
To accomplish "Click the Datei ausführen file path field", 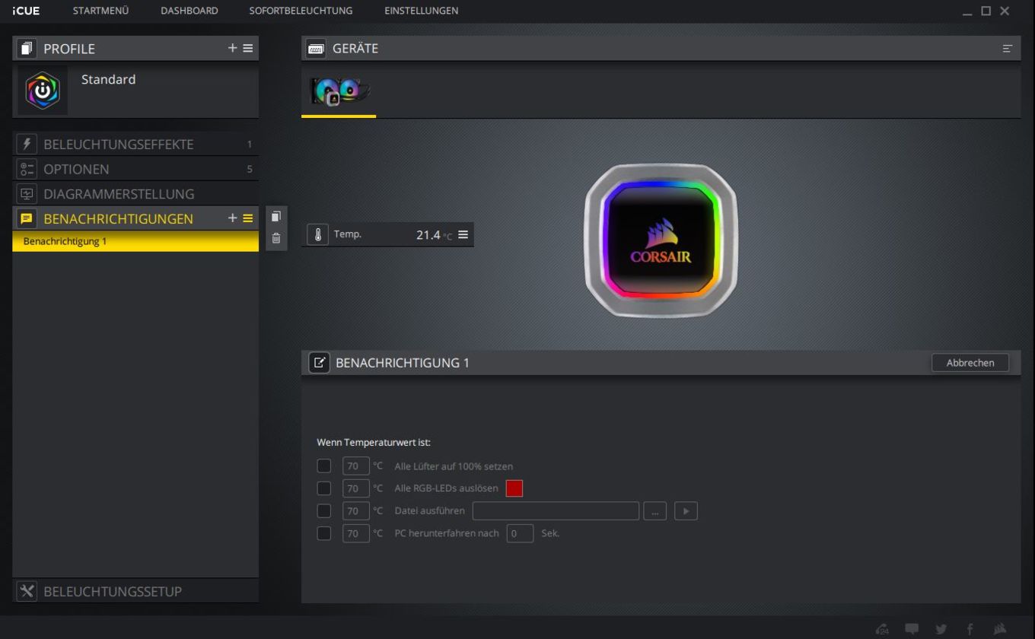I will [556, 510].
